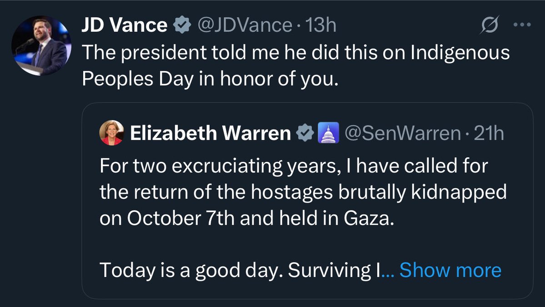Click the 21h timestamp on quoted tweet

(x=489, y=133)
